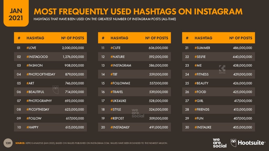Image resolution: width=269 pixels, height=151 pixels.
Task: Select the #LOVE hashtag row
Action: (50, 48)
